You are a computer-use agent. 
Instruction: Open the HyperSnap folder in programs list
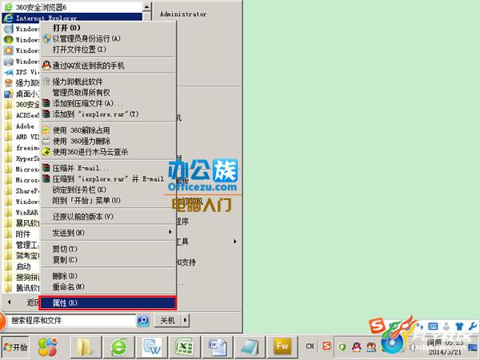(22, 158)
